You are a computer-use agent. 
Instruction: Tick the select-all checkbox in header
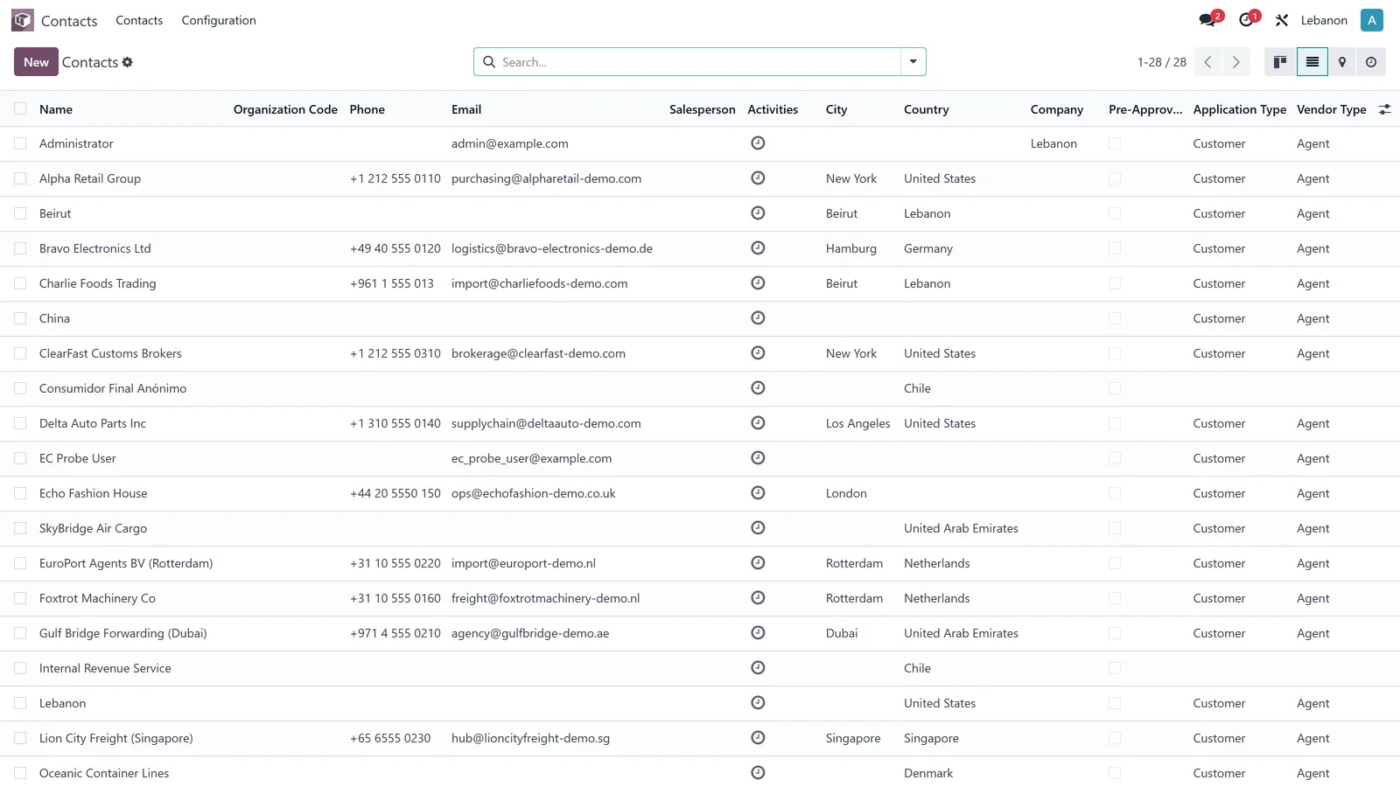click(20, 108)
